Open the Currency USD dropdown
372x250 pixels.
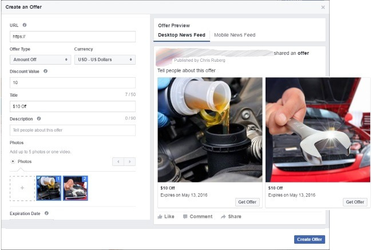105,59
